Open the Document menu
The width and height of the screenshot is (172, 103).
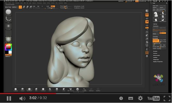(x=17, y=3)
